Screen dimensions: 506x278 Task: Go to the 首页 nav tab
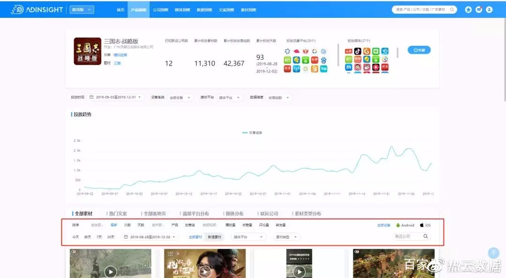pos(120,10)
